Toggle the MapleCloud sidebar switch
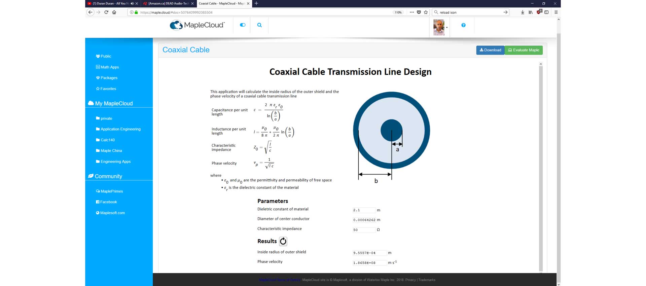The height and width of the screenshot is (286, 646). 243,25
